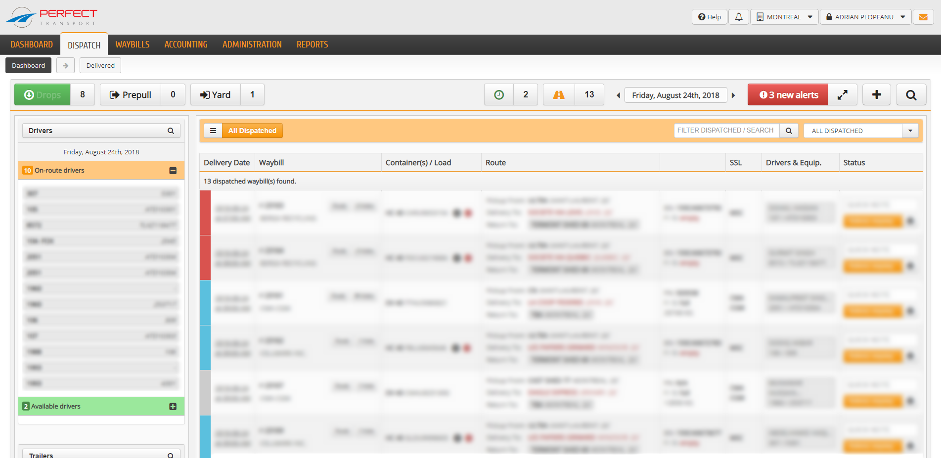Open the ACCOUNTING menu
This screenshot has width=941, height=458.
[186, 44]
